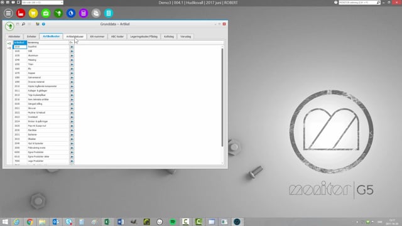402x226 pixels.
Task: Click the arrow button on the Bly row
Action: 72,69
